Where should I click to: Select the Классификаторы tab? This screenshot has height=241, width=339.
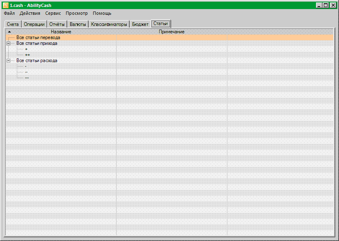click(x=109, y=24)
